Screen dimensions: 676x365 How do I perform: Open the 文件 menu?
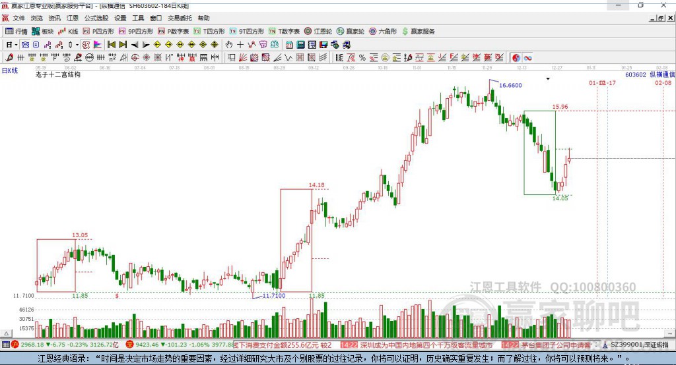tap(18, 18)
